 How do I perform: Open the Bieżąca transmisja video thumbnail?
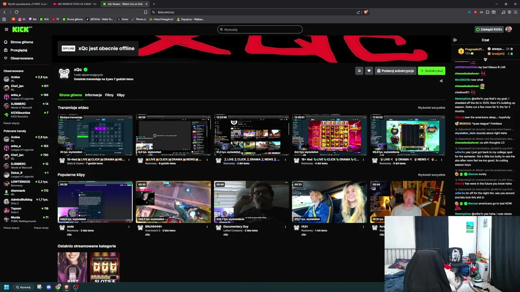click(95, 135)
